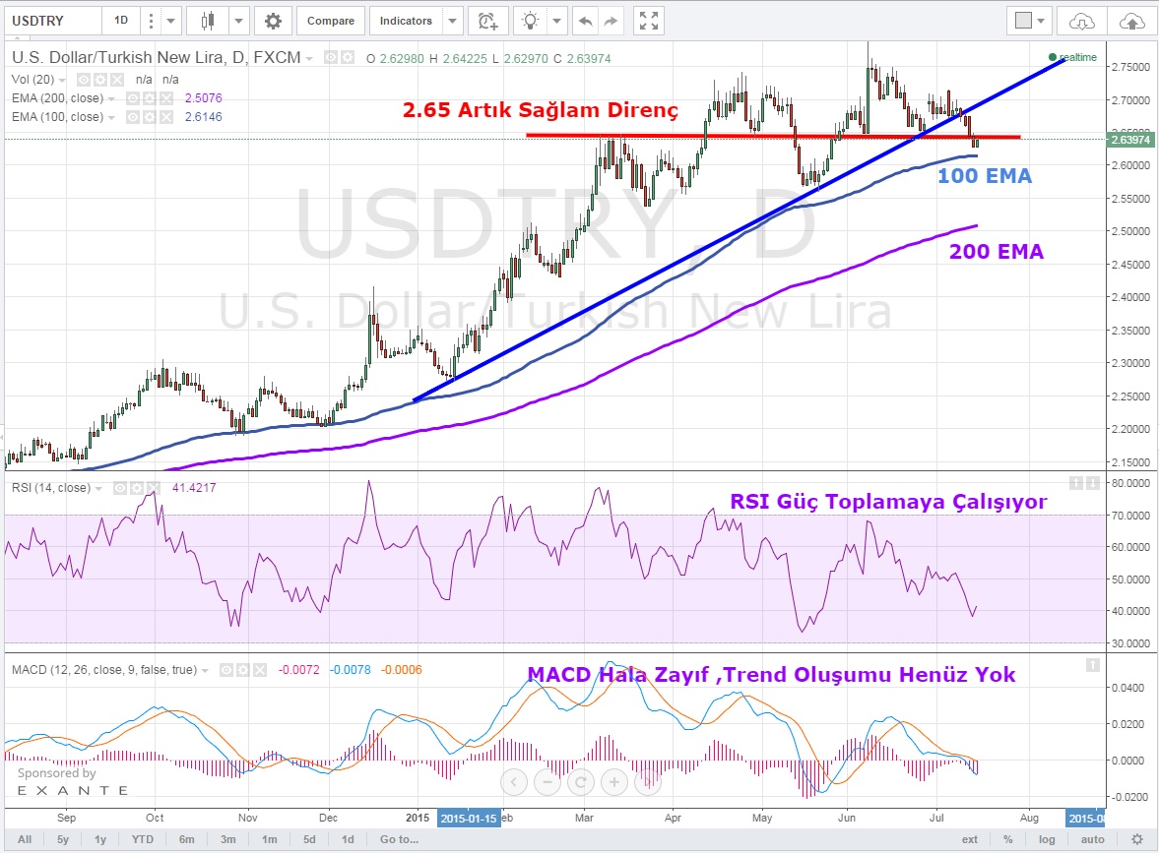Select the 6m time range
The height and width of the screenshot is (853, 1159).
[x=186, y=839]
